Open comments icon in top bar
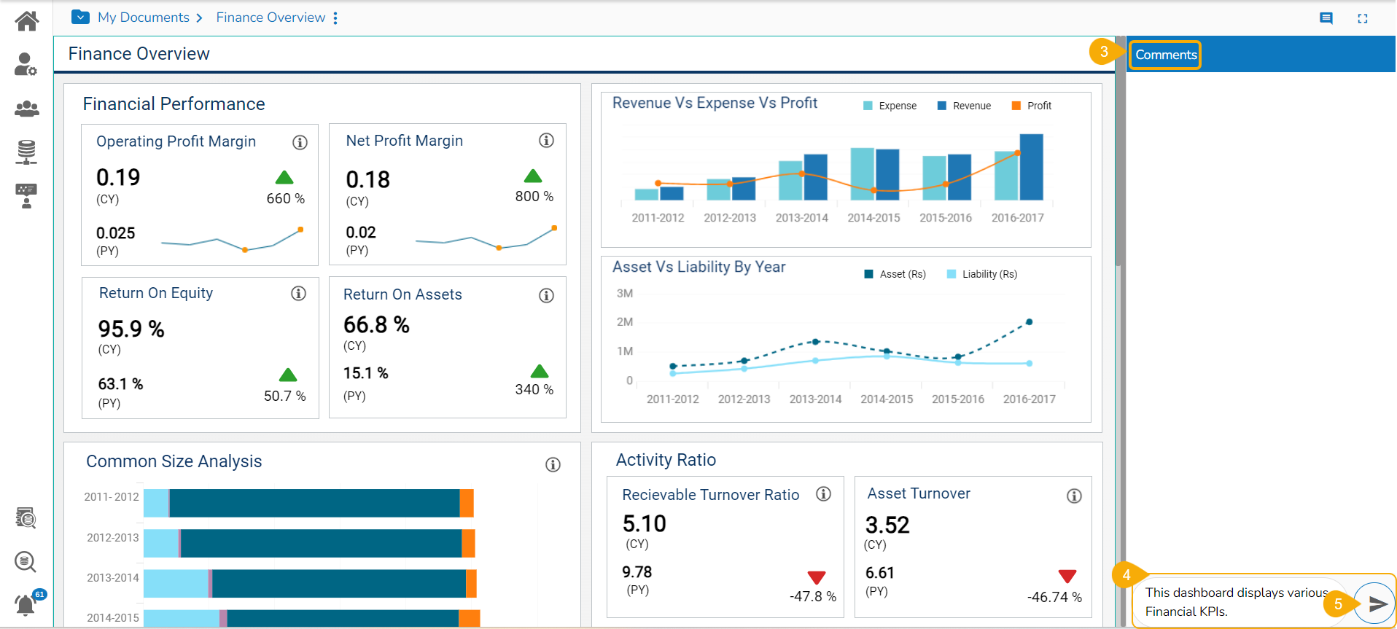Screen dimensions: 1397x629 (x=1326, y=18)
